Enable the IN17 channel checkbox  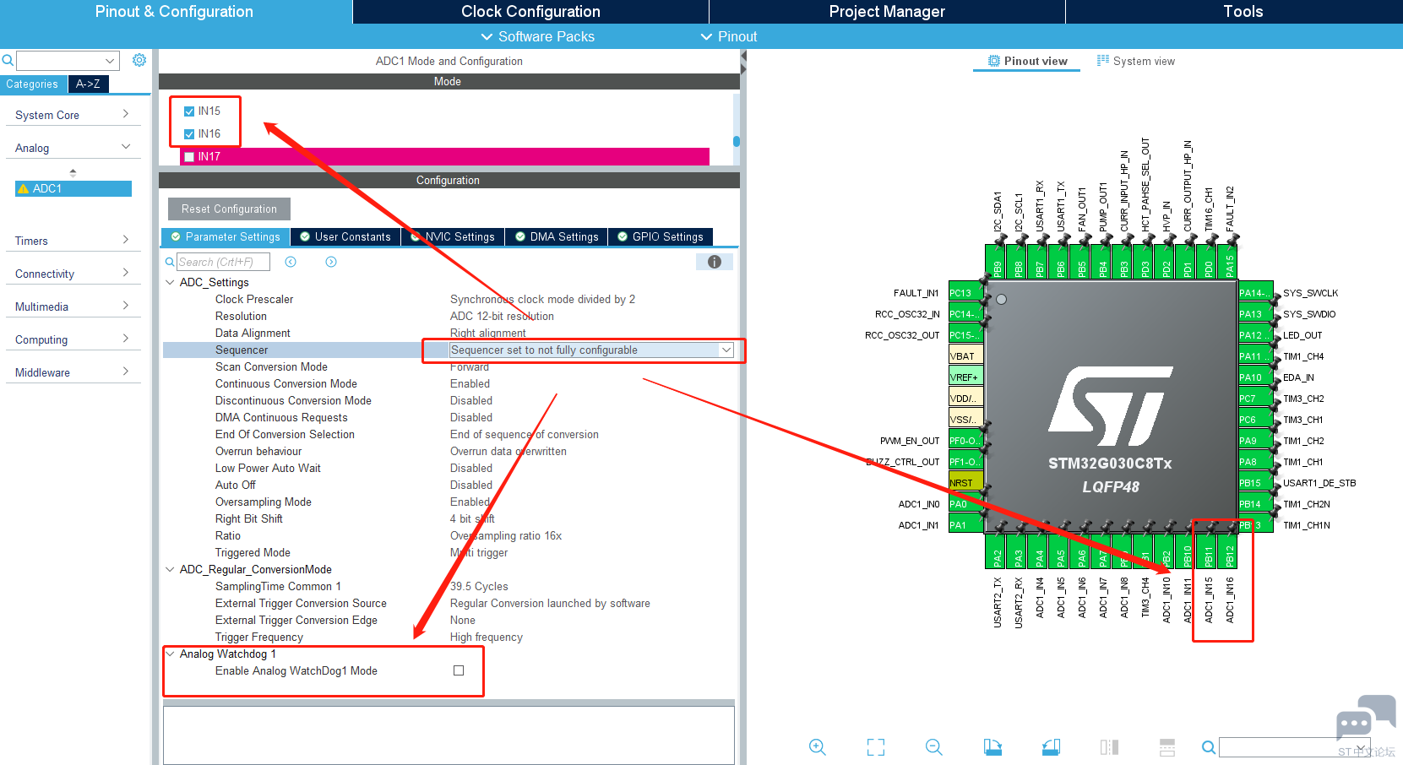coord(189,157)
